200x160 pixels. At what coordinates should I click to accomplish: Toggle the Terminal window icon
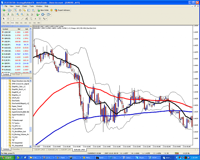29,10
